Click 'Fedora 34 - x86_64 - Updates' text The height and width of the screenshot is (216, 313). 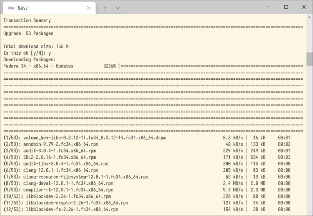coord(38,66)
